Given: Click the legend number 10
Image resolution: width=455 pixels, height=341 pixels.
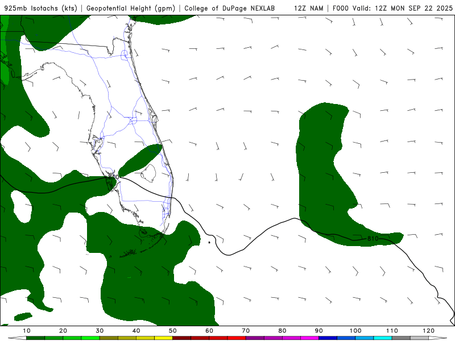Looking at the screenshot, I should coord(26,331).
